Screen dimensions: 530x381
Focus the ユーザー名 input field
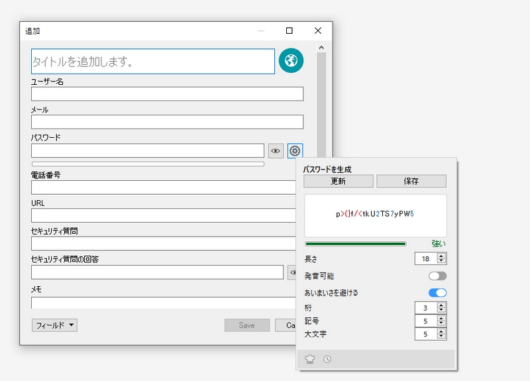[168, 93]
